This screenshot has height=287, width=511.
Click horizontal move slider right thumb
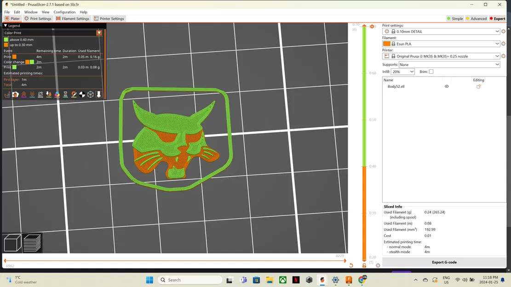tap(345, 260)
